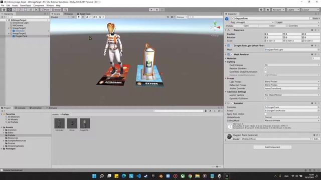The width and height of the screenshot is (321, 180).
Task: Toggle Contribute Global Illumination checkbox
Action: 266,72
